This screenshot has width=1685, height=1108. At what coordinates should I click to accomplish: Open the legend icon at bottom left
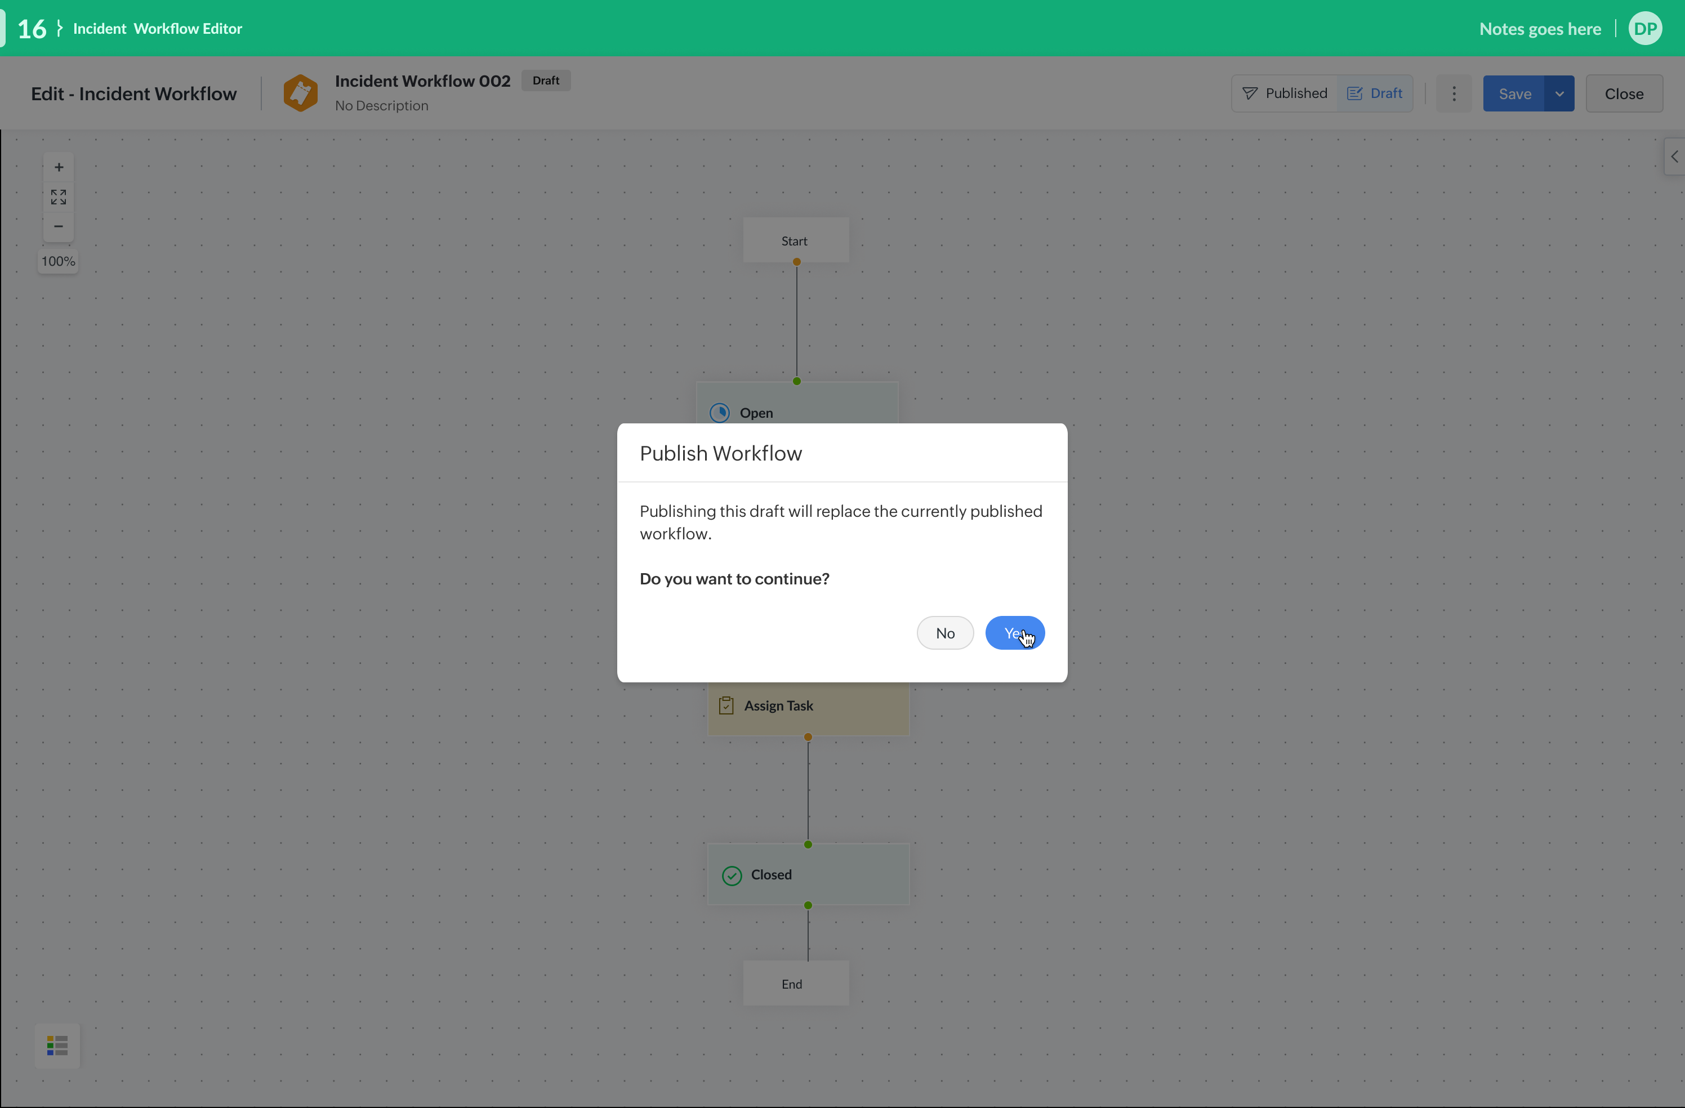pos(57,1045)
